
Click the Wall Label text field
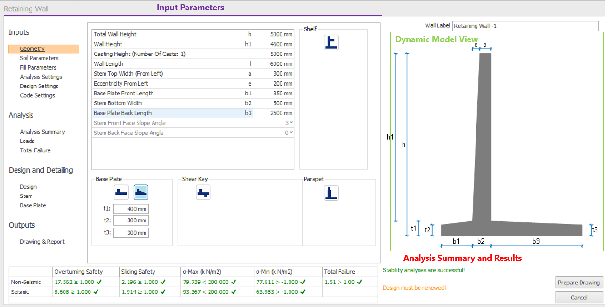pyautogui.click(x=526, y=26)
